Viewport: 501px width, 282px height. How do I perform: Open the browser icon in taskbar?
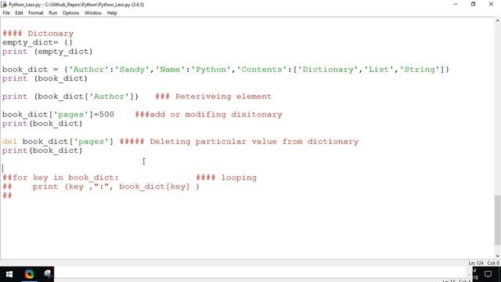[29, 274]
